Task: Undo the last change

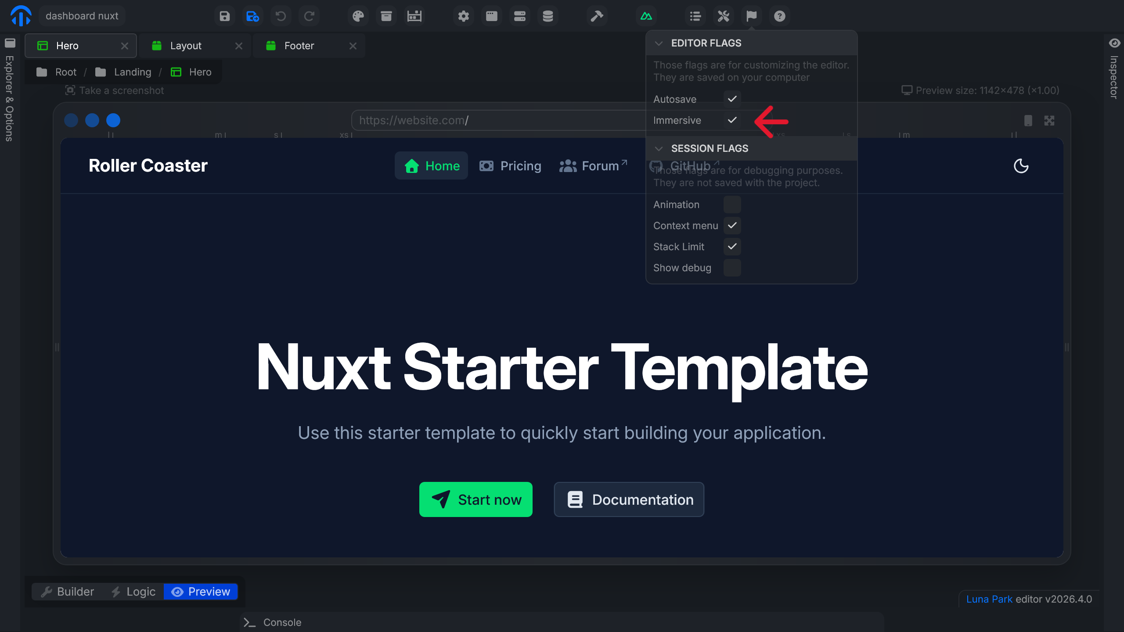Action: (281, 16)
